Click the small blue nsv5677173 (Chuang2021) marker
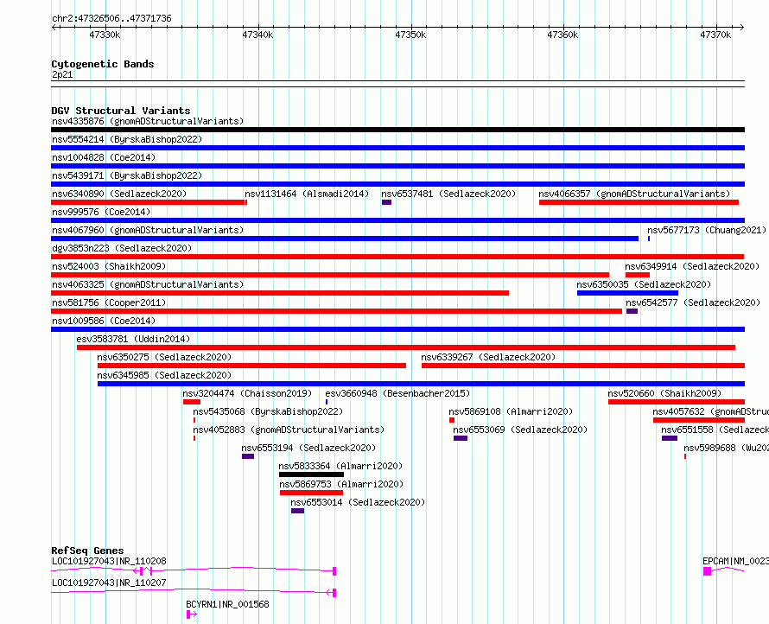 point(649,239)
